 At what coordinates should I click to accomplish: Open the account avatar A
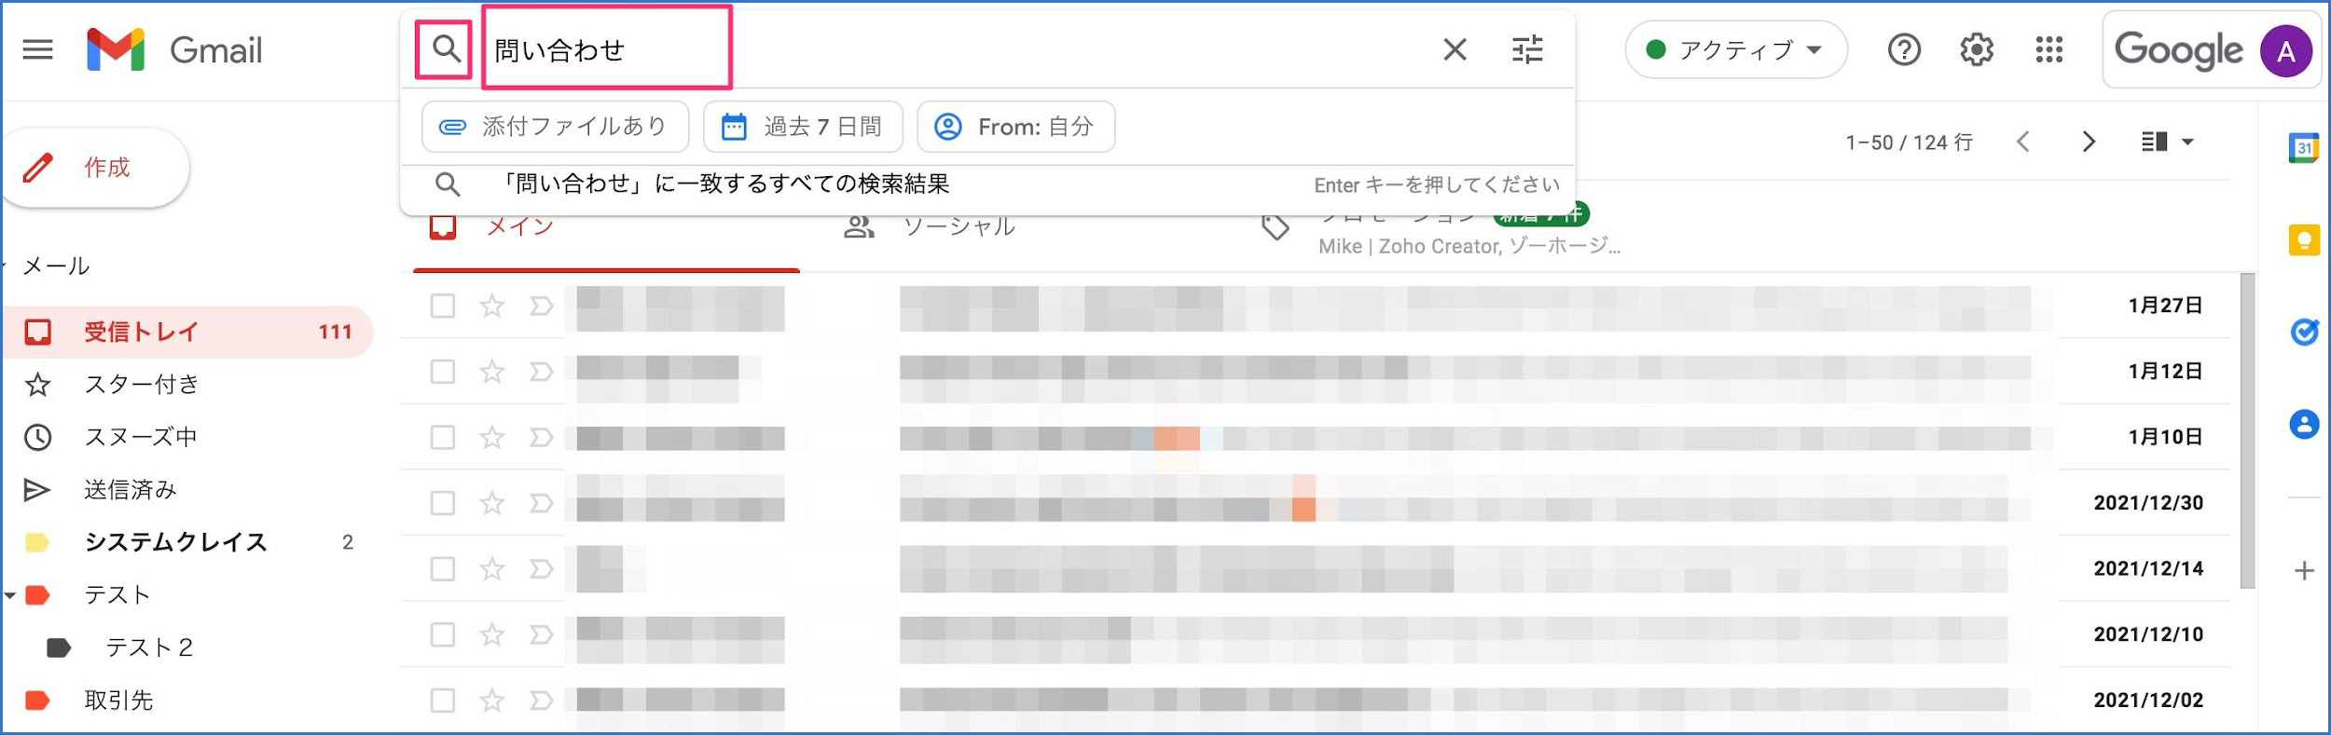click(2286, 50)
